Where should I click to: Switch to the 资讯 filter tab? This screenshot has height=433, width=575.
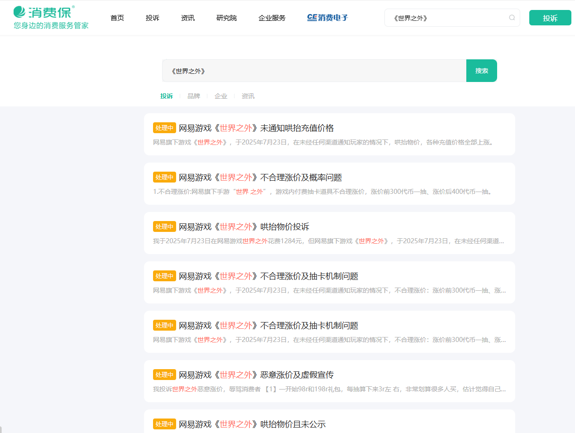tap(248, 96)
